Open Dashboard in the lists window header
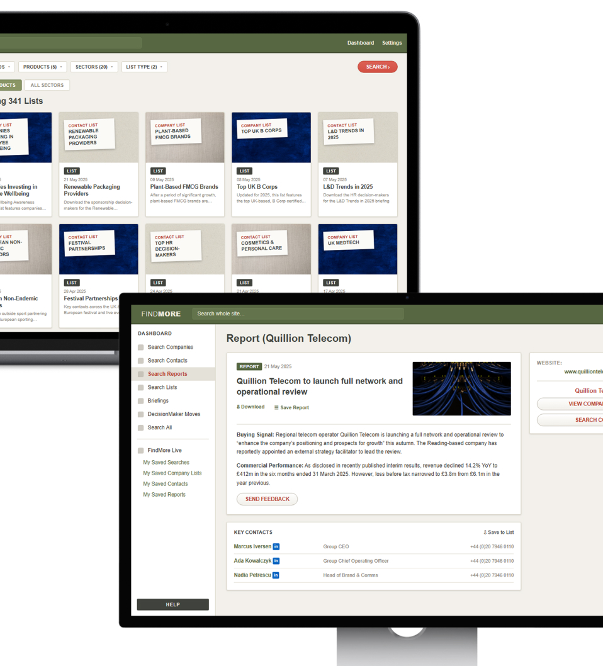This screenshot has width=603, height=666. [x=361, y=43]
